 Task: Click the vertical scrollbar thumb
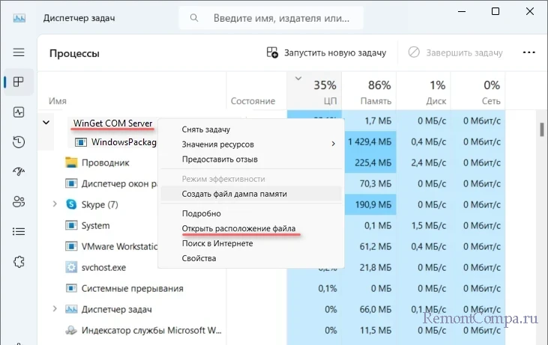(542, 129)
